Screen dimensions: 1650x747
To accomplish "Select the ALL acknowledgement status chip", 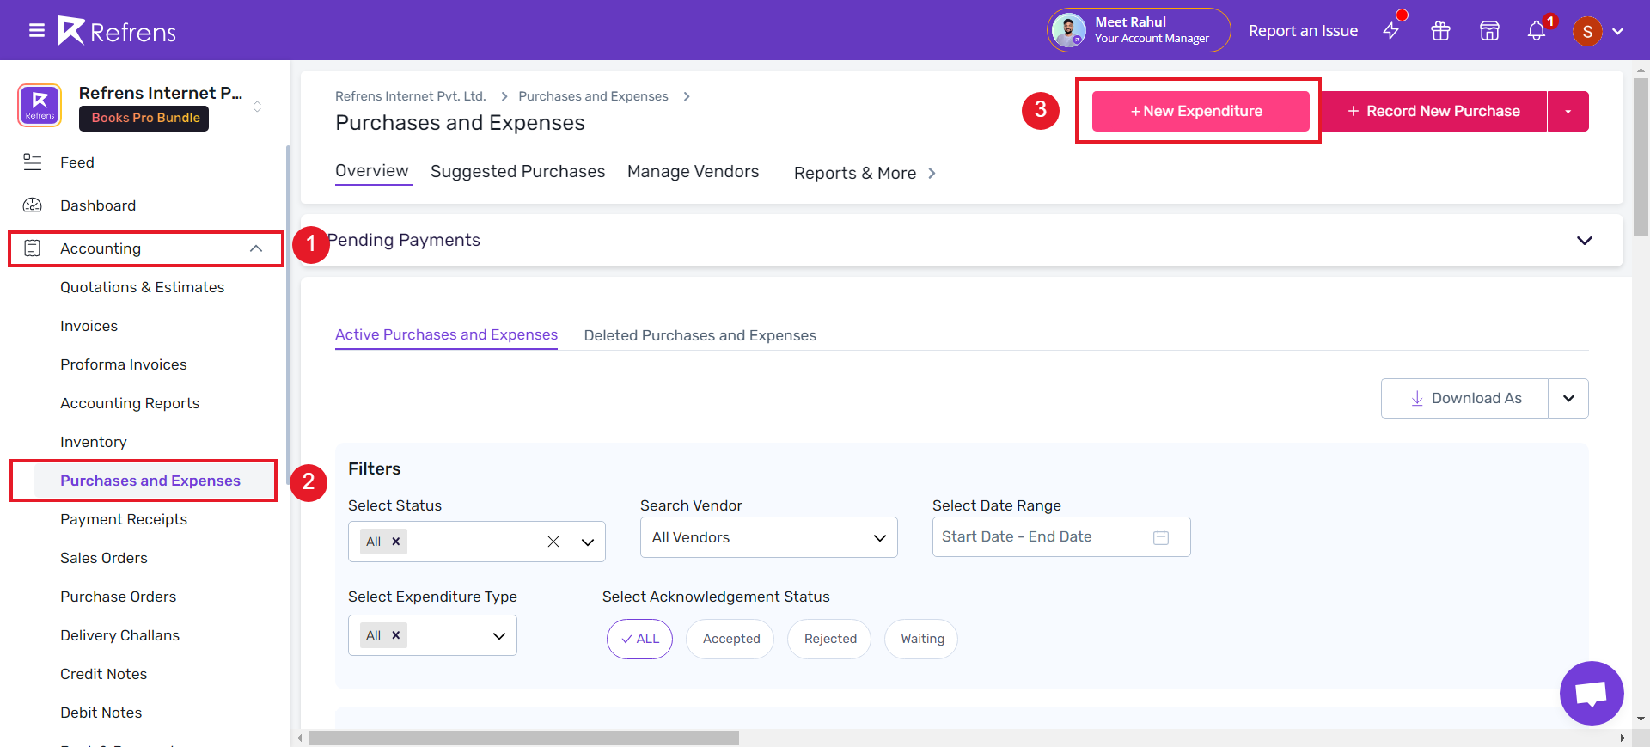I will click(639, 639).
